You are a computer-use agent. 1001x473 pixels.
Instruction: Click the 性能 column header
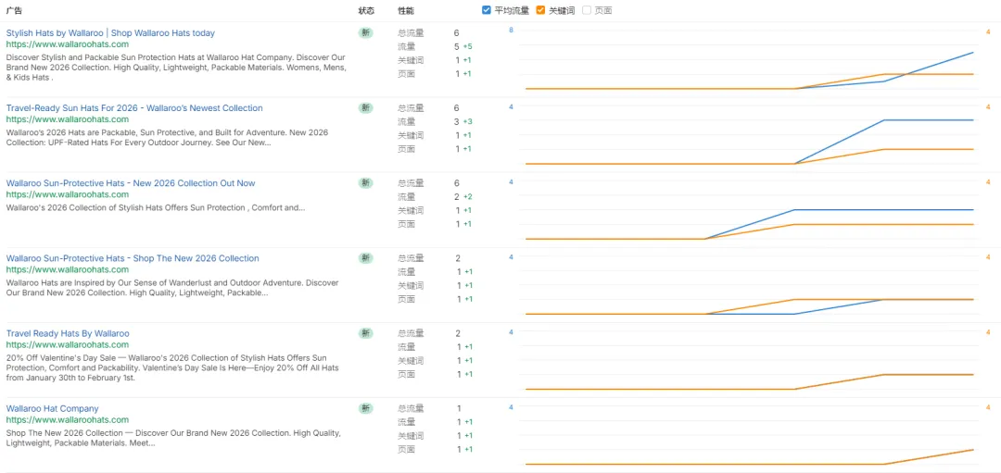[x=406, y=10]
